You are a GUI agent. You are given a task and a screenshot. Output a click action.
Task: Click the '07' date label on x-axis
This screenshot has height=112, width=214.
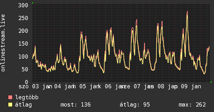(x=137, y=86)
